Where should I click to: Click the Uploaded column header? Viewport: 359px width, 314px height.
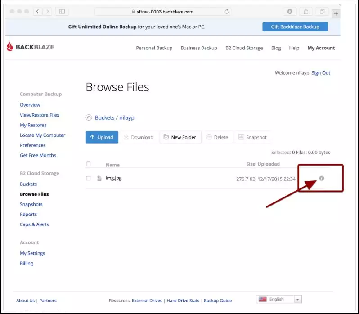pyautogui.click(x=269, y=164)
